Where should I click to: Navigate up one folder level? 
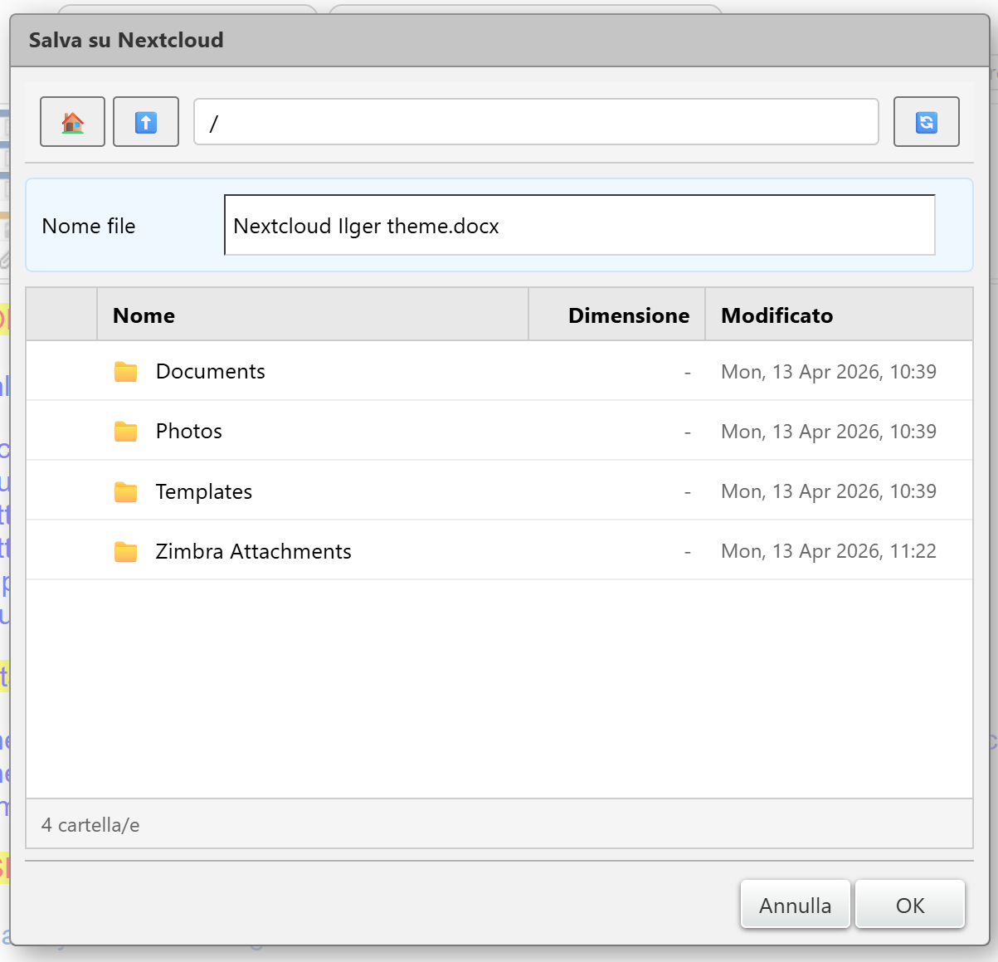(x=146, y=122)
